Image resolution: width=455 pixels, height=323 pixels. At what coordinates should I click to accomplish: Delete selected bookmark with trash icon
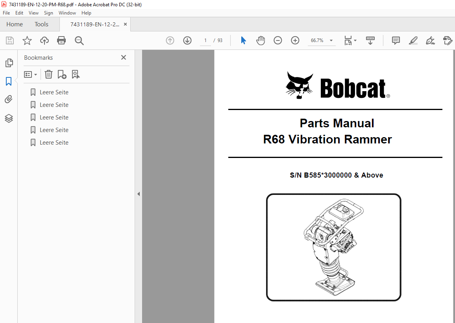(48, 74)
